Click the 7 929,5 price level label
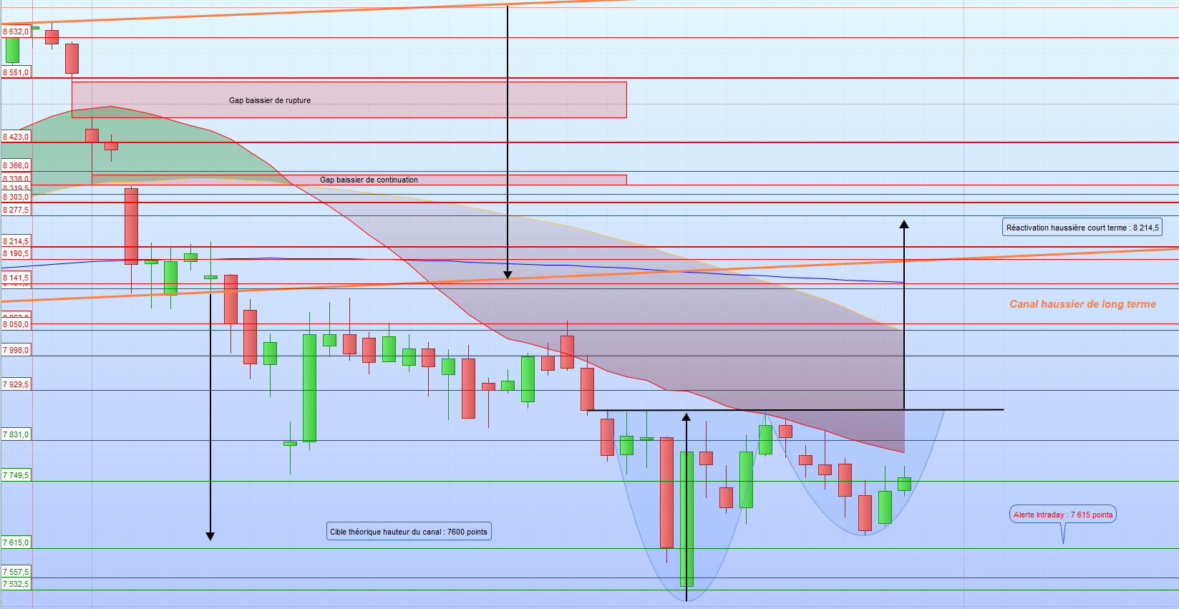Viewport: 1179px width, 609px height. tap(16, 384)
